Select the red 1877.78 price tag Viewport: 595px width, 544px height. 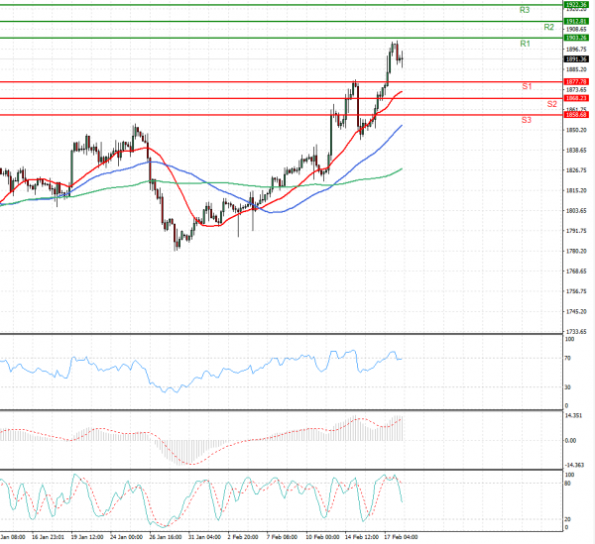point(576,82)
